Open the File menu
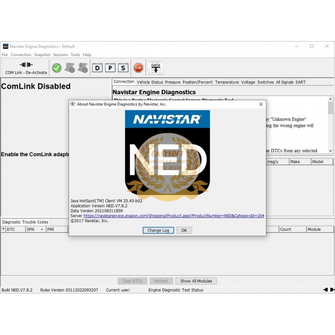The width and height of the screenshot is (335, 335). pyautogui.click(x=5, y=55)
